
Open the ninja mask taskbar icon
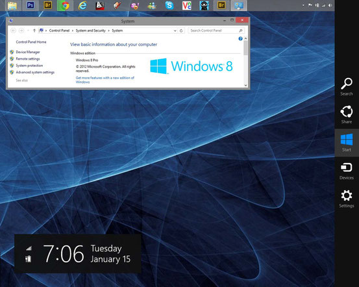pos(204,5)
